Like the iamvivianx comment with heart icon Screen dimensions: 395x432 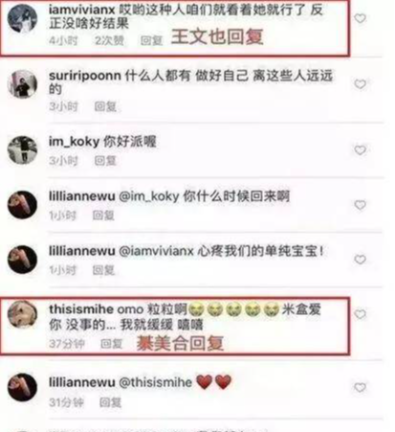coord(361,18)
